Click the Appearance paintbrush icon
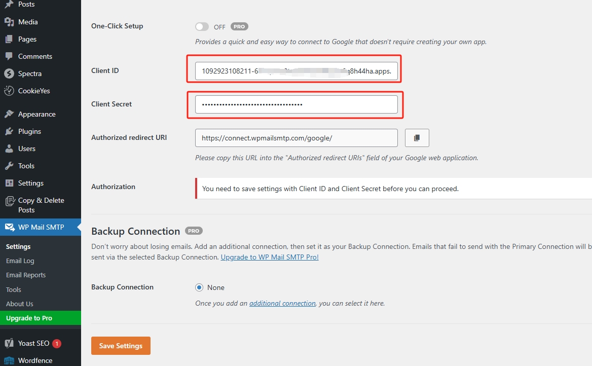This screenshot has height=366, width=592. (9, 114)
